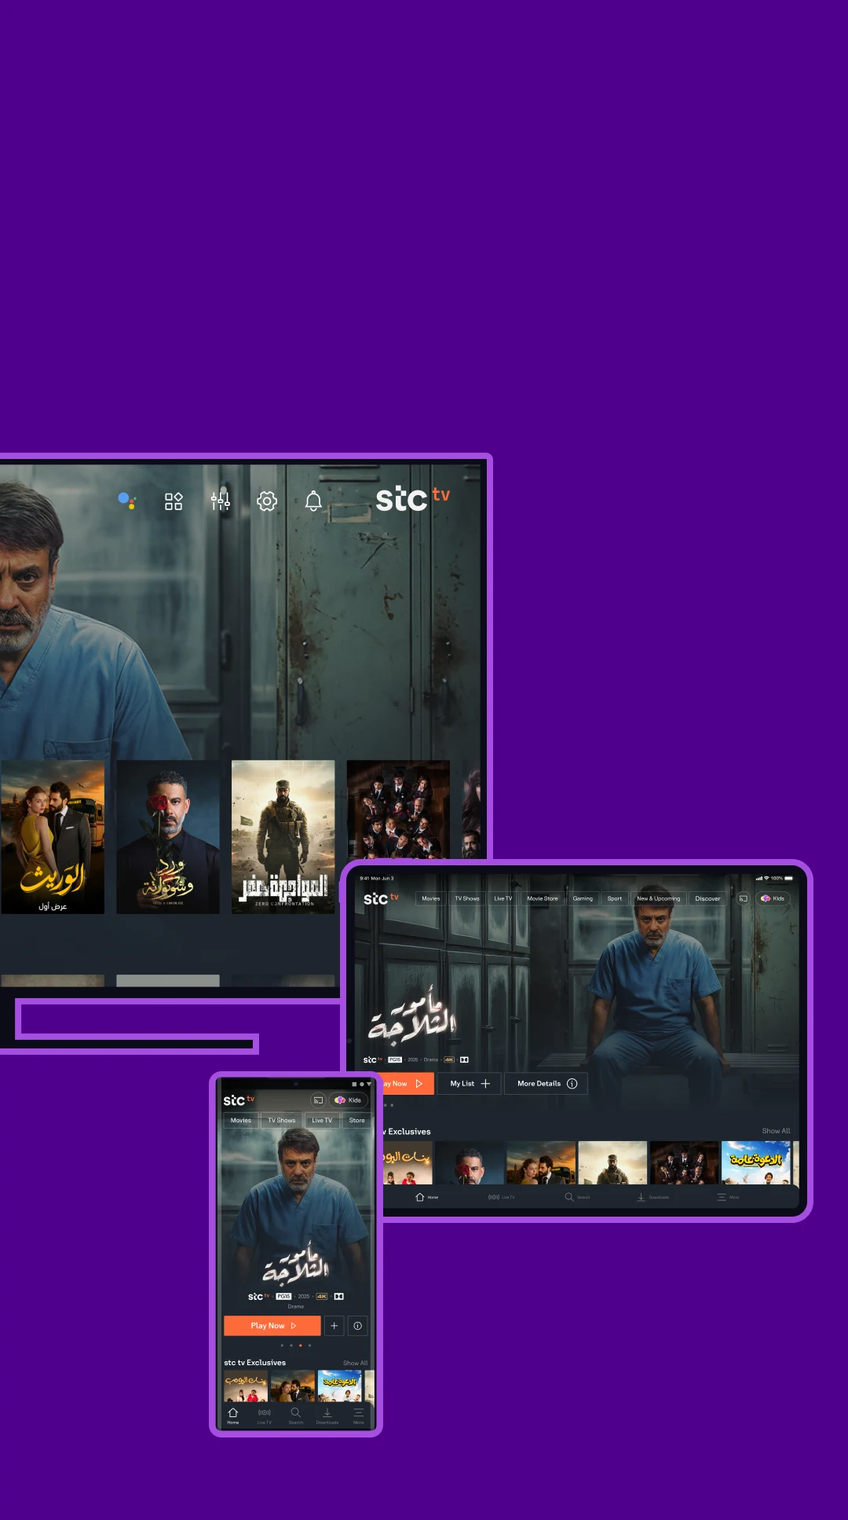Viewport: 848px width, 1520px height.
Task: Open New & Upcoming tab on the tablet
Action: [659, 898]
